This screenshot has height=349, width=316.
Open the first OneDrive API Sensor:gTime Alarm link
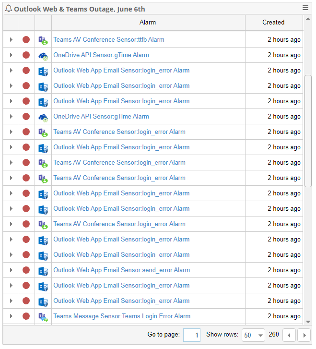tap(101, 55)
